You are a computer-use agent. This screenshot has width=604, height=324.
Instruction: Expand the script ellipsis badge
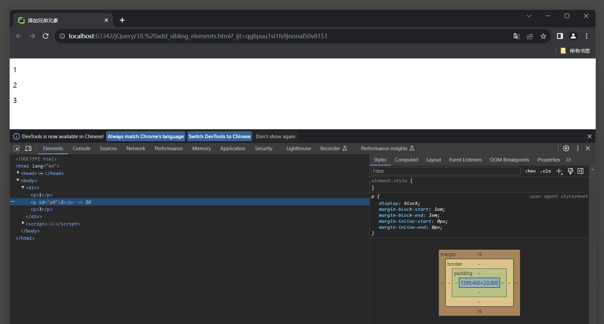point(51,224)
